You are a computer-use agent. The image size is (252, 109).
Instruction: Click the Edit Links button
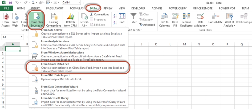tap(98, 25)
